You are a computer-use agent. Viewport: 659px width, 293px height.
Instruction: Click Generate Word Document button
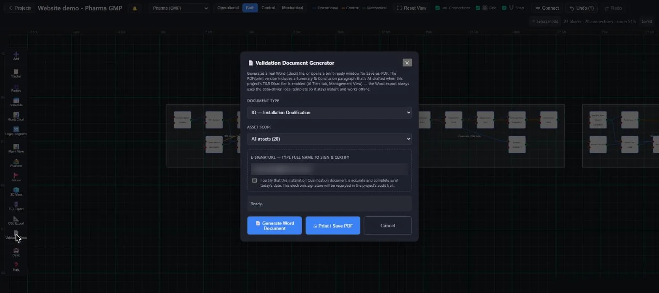pyautogui.click(x=274, y=225)
